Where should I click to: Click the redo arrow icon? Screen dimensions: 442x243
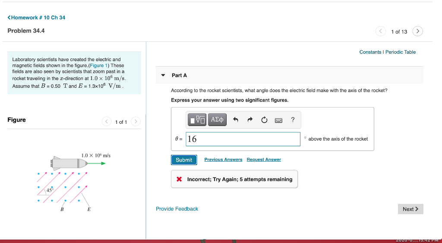pyautogui.click(x=250, y=120)
